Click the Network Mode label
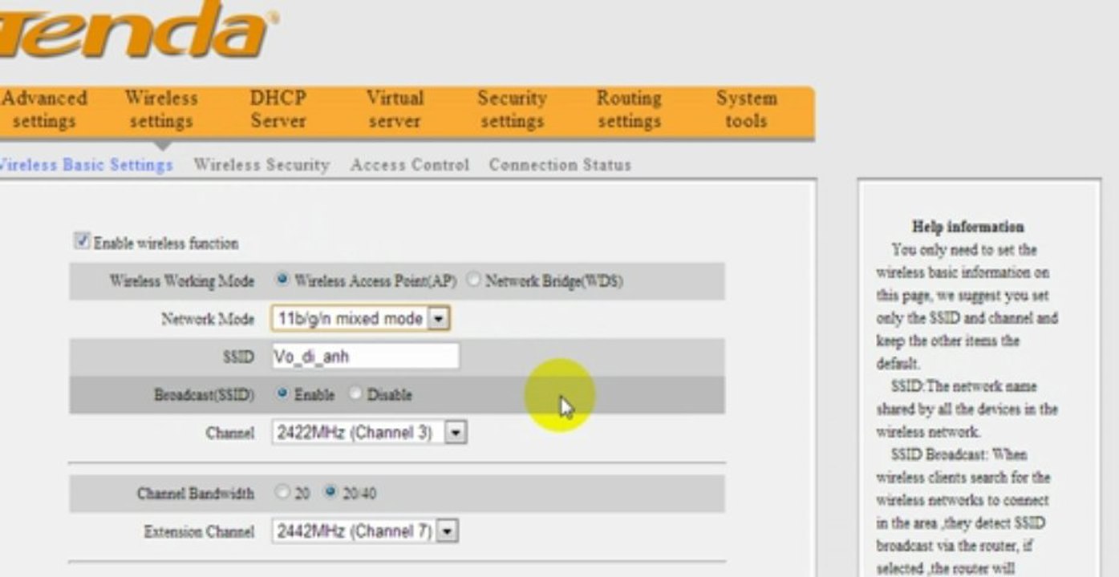The image size is (1119, 577). coord(207,318)
